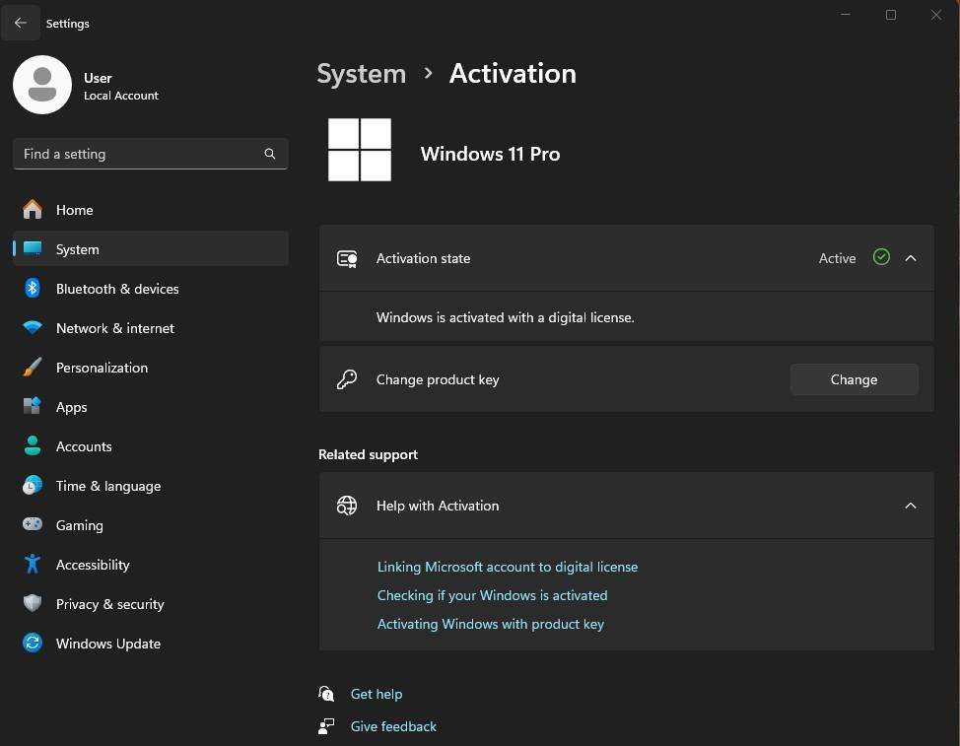This screenshot has width=960, height=746.
Task: Click the back arrow in Settings
Action: (x=21, y=23)
